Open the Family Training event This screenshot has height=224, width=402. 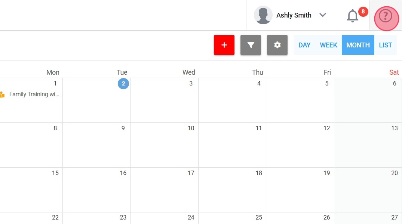click(34, 94)
